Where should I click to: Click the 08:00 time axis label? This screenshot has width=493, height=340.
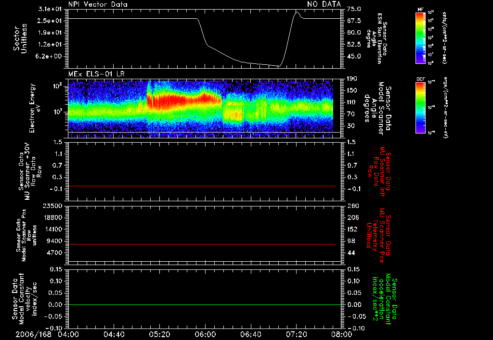[x=341, y=334]
